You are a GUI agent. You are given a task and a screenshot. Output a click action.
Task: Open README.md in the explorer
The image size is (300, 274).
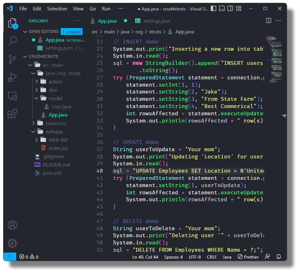pyautogui.click(x=56, y=165)
